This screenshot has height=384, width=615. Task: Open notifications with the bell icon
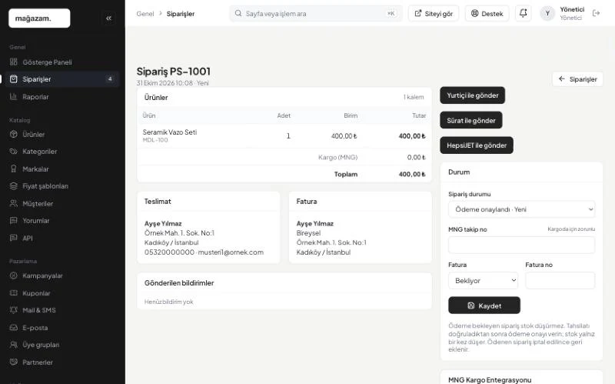(523, 13)
